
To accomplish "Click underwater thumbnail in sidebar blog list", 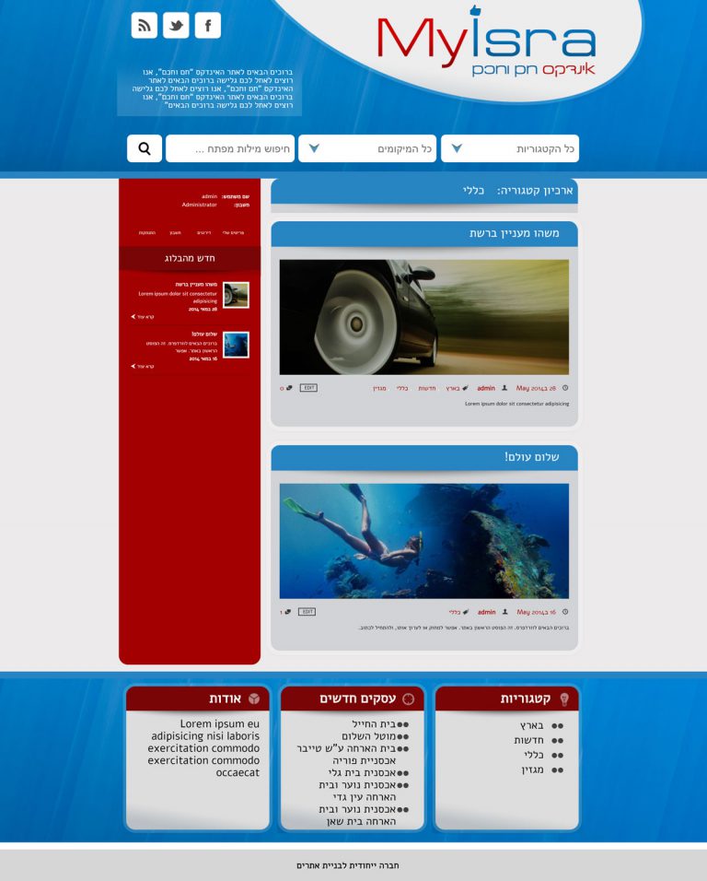I will [237, 345].
